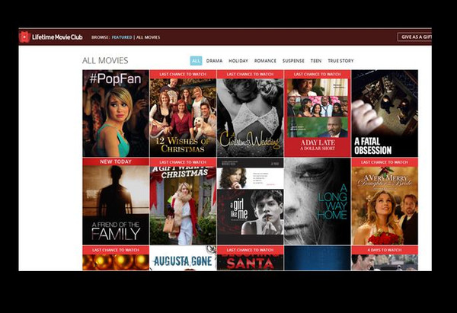Open the A Christmas Wedding poster

click(x=250, y=113)
